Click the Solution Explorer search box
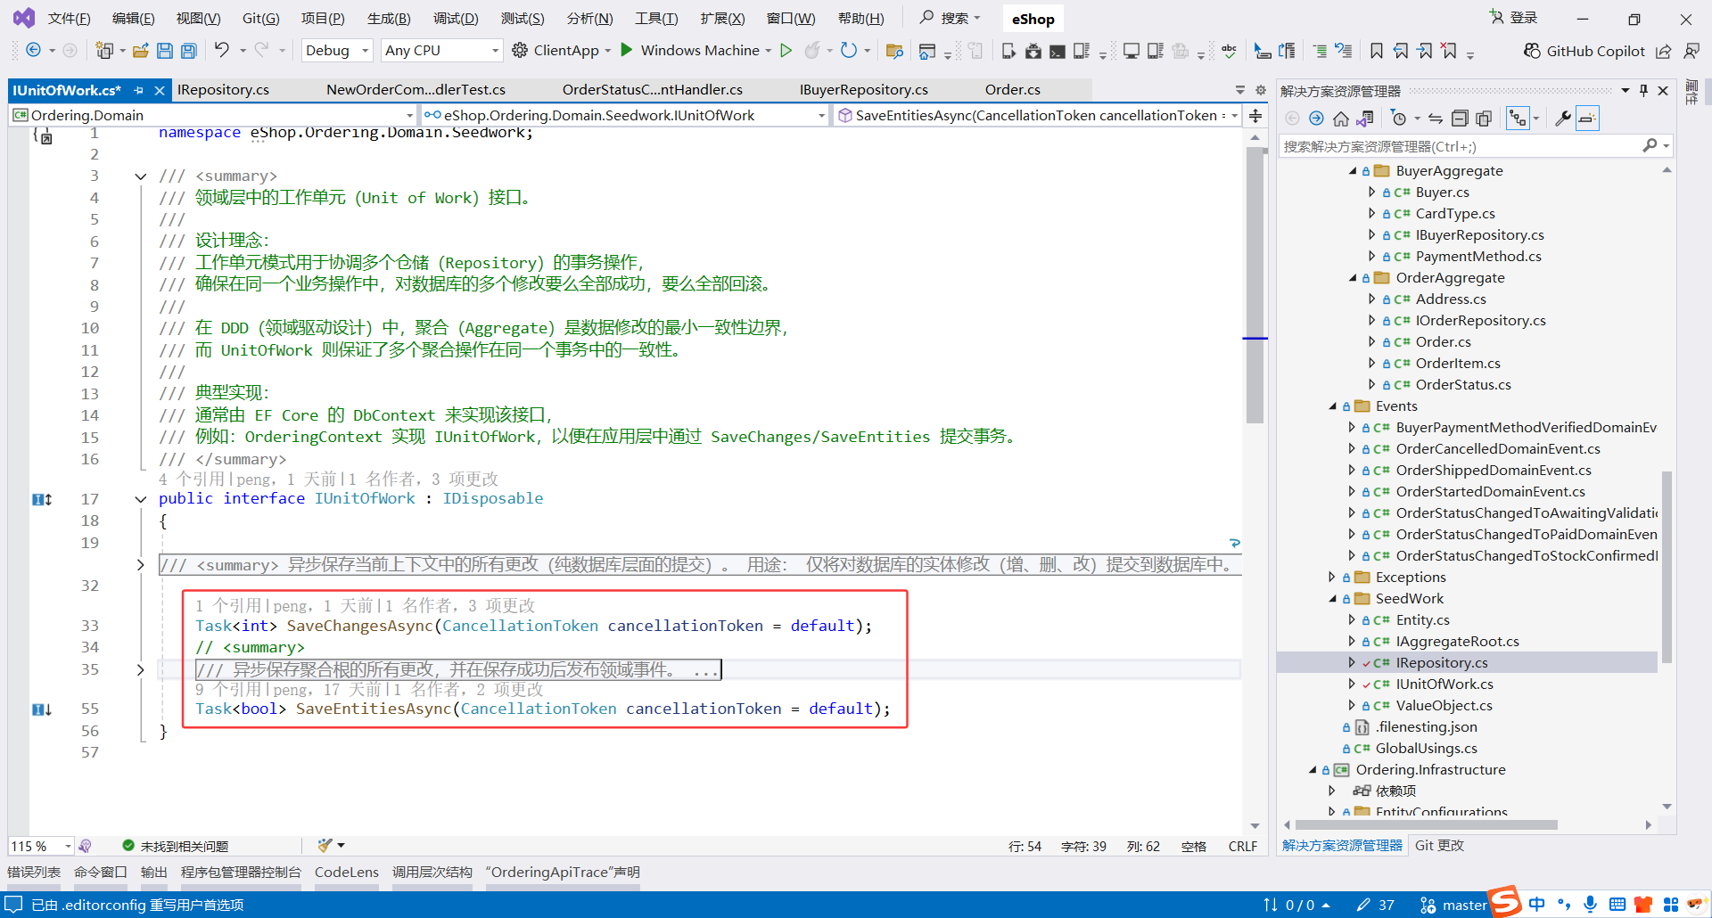Viewport: 1712px width, 918px height. [x=1462, y=145]
